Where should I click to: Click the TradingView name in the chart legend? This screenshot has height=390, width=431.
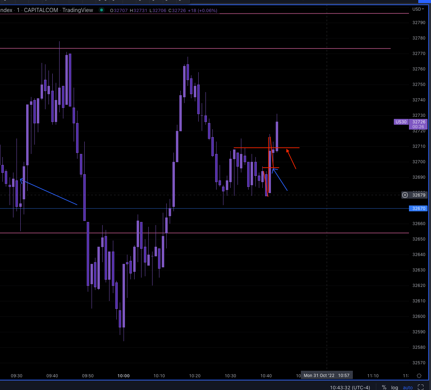[77, 10]
